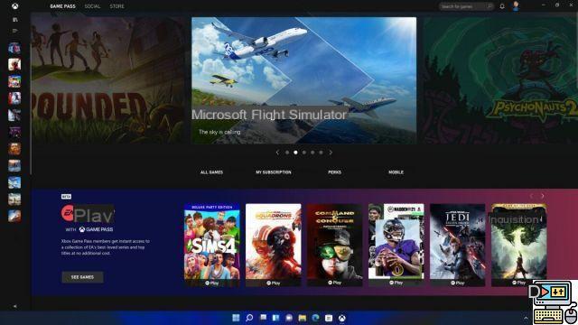This screenshot has height=325, width=578.
Task: Click the See Games button
Action: coord(82,277)
